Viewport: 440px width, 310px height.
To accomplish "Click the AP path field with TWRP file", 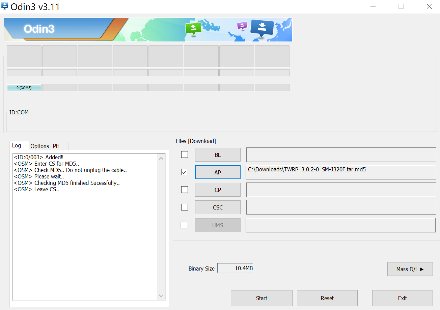I will (341, 172).
